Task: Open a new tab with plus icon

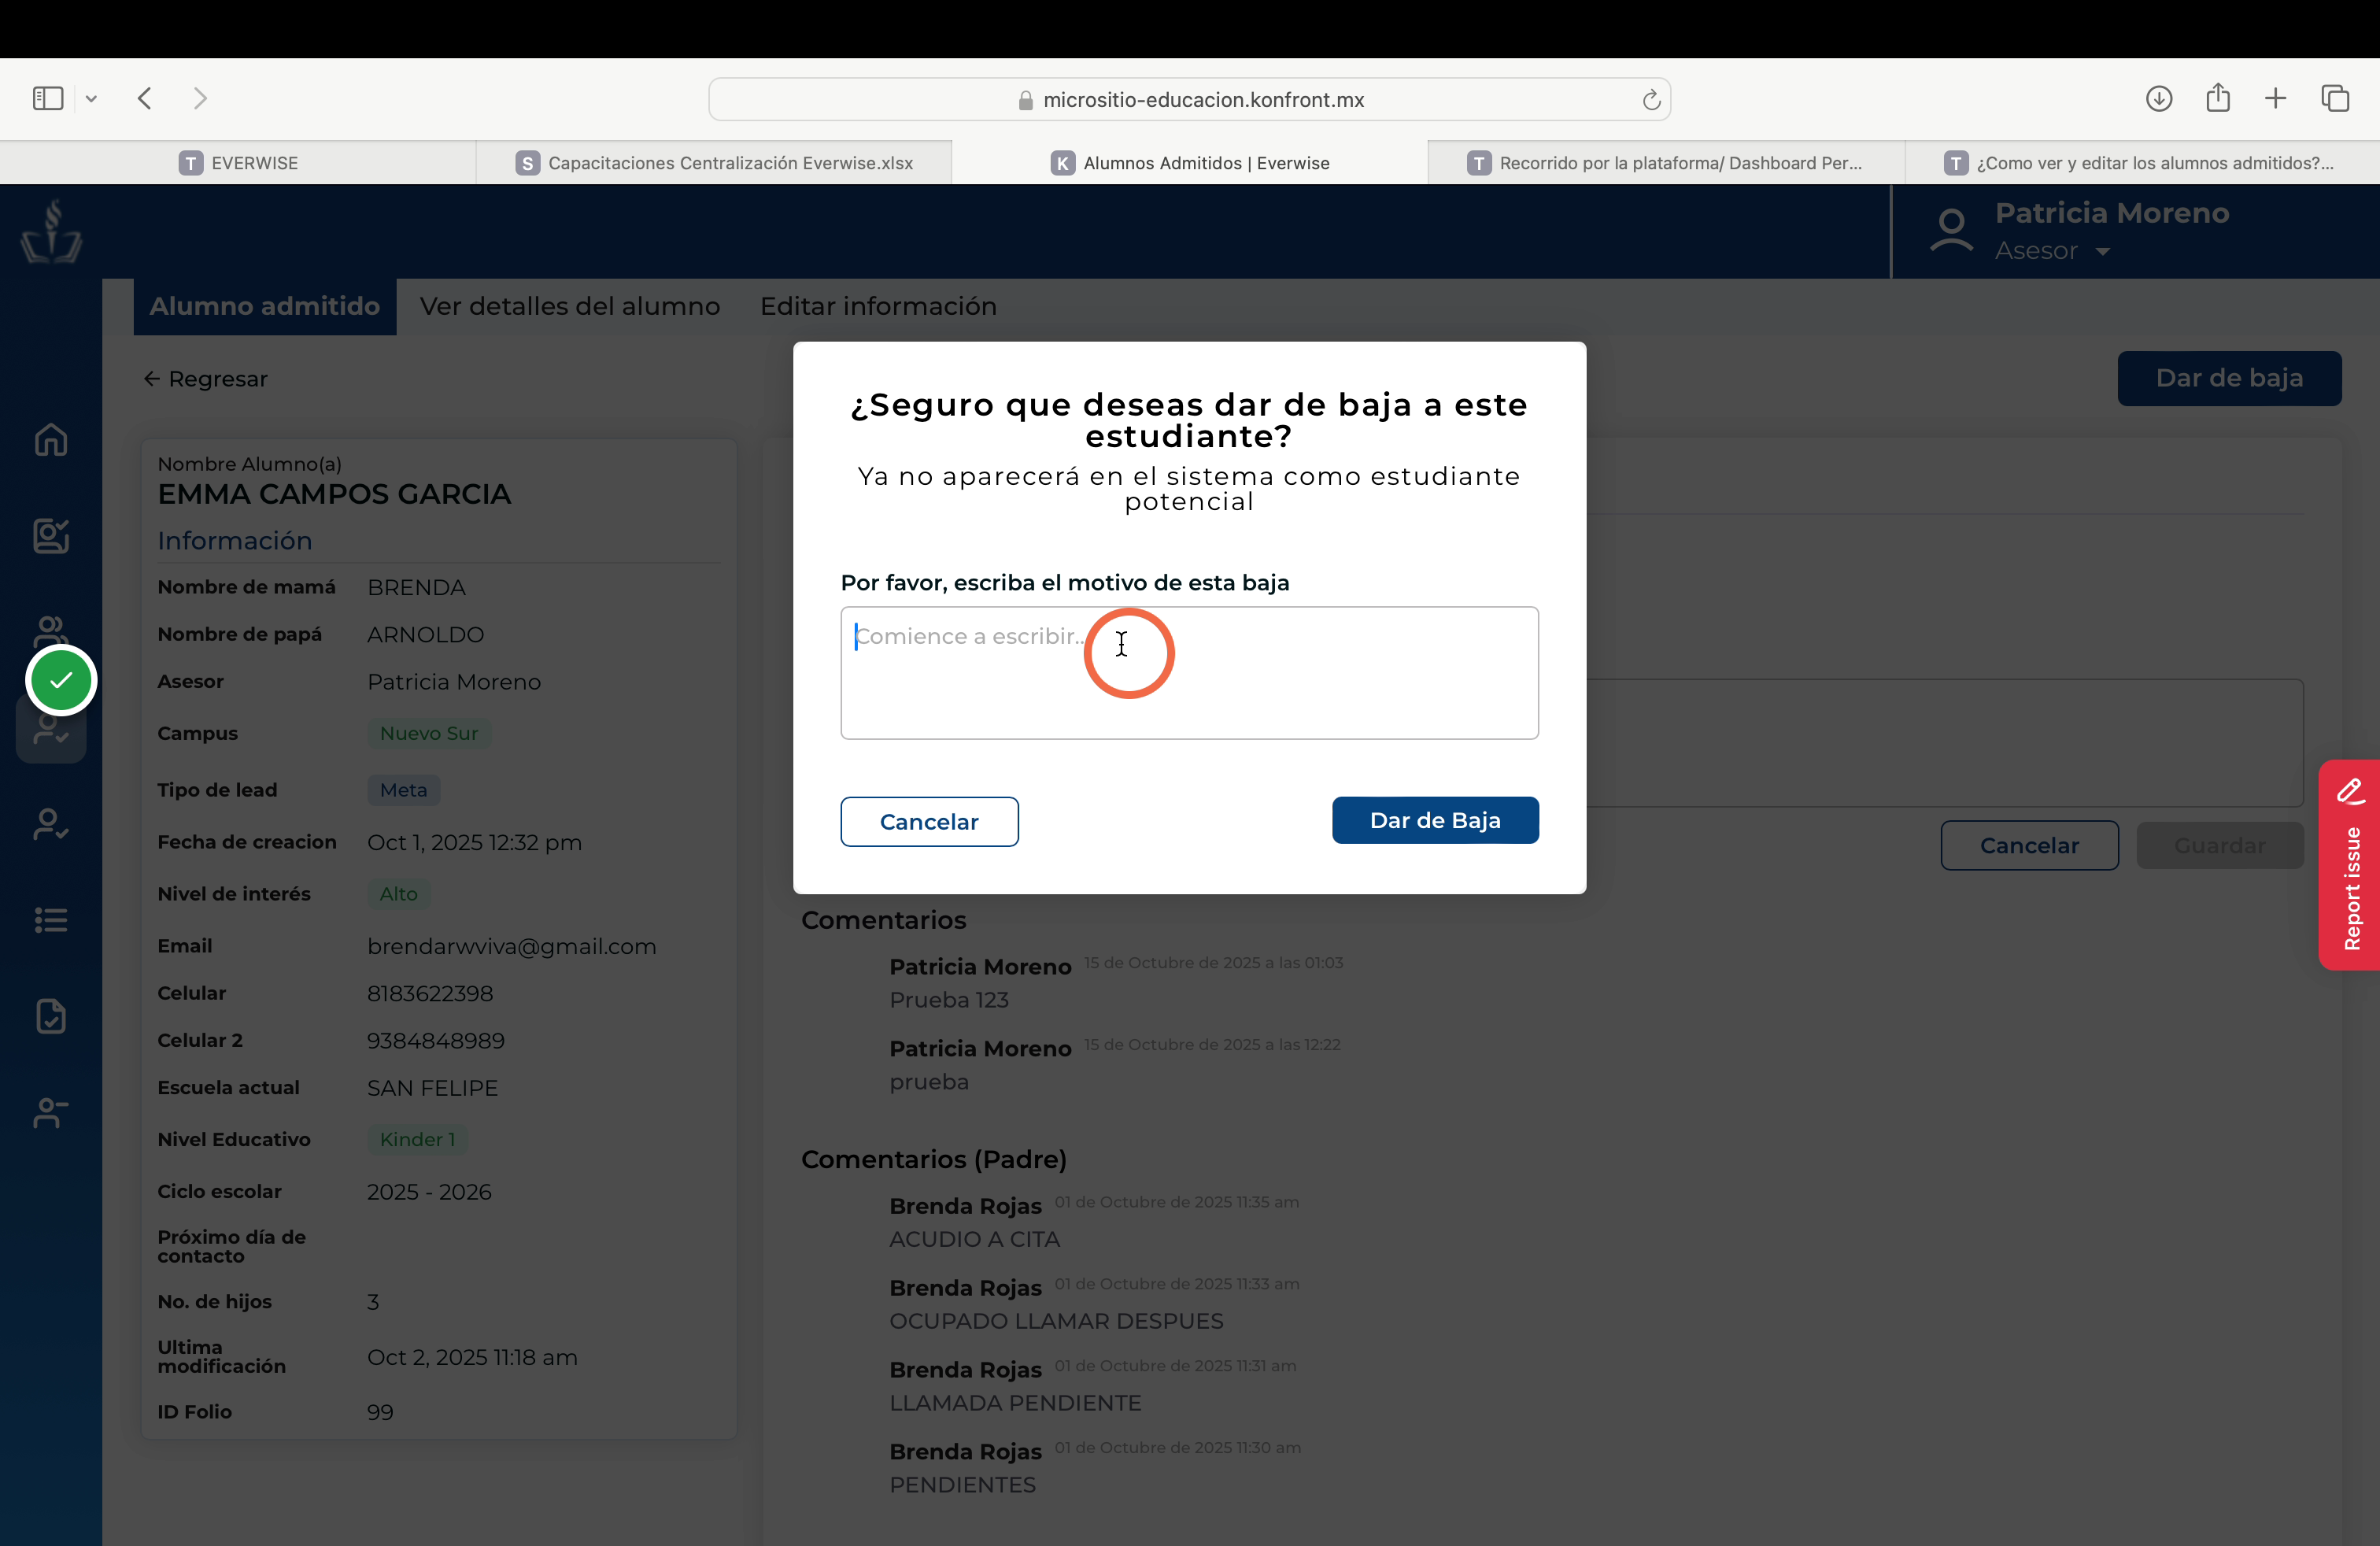Action: (2276, 98)
